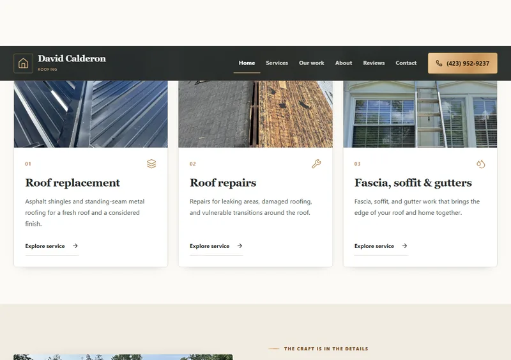511x360 pixels.
Task: Explore service link for Roof repairs
Action: 217,246
